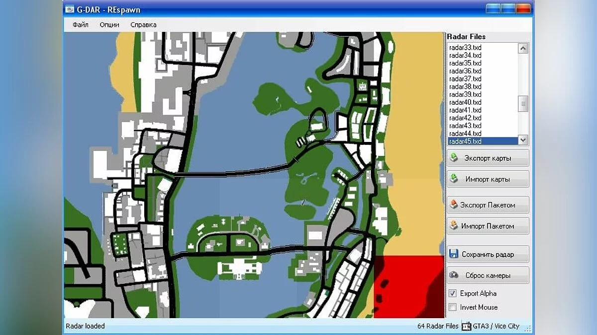The image size is (597, 335).
Task: Select radar42.txd in the list
Action: [483, 118]
